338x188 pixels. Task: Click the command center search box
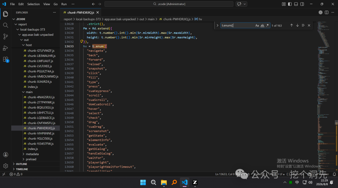(x=169, y=4)
